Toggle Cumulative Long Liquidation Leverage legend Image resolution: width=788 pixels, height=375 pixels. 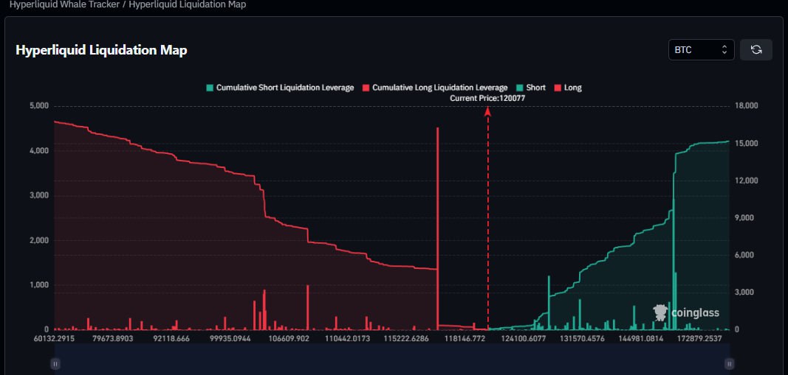[435, 88]
